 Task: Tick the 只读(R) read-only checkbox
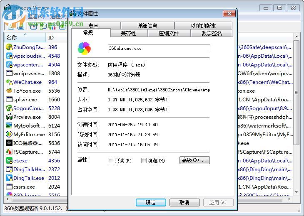point(110,160)
